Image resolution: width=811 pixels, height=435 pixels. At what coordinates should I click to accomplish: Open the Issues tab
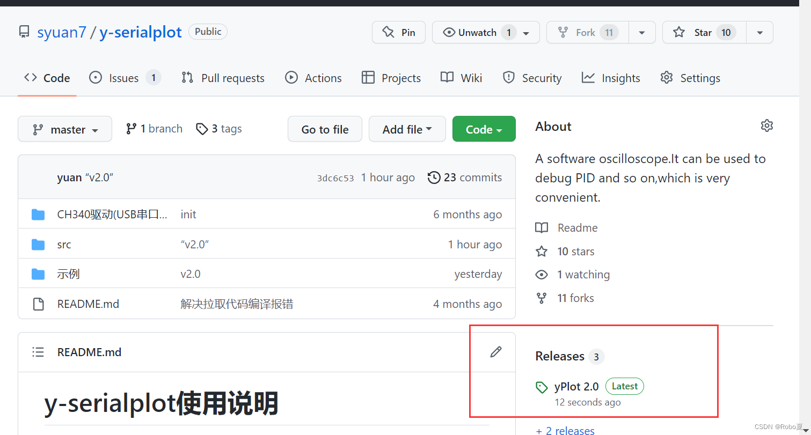pos(125,78)
